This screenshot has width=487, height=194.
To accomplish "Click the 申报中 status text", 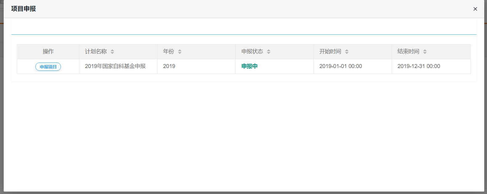I will [x=249, y=66].
